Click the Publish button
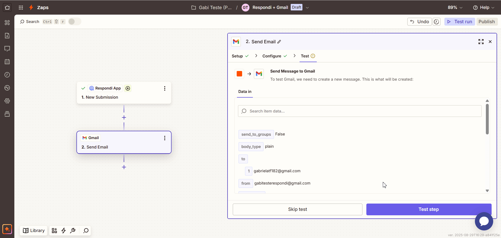 [487, 22]
